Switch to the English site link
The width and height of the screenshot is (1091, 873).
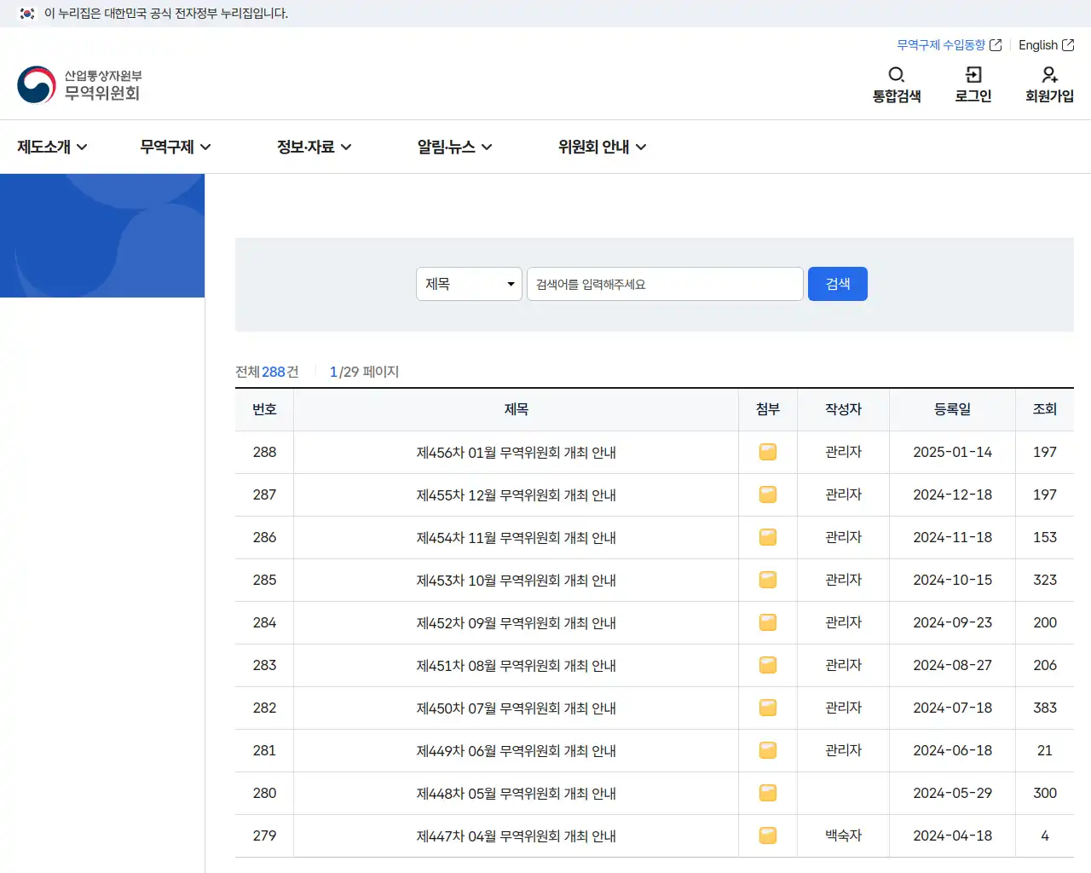point(1046,45)
